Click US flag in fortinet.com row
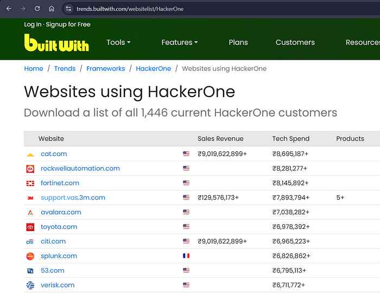 pos(186,183)
